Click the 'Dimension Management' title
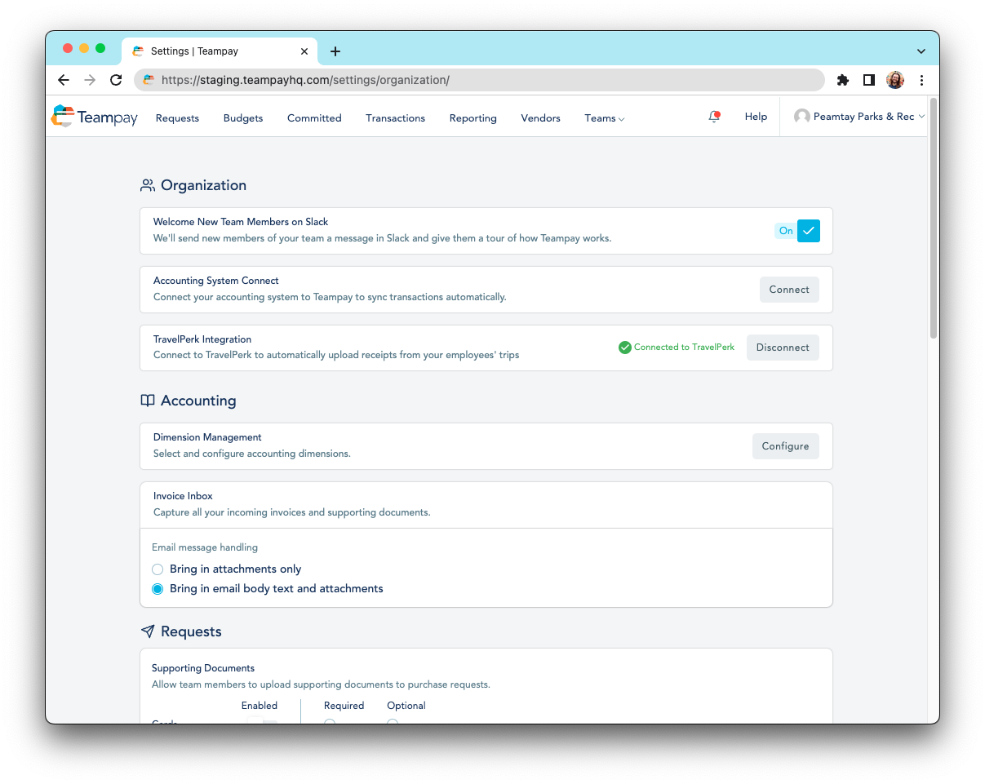This screenshot has height=784, width=985. tap(207, 437)
